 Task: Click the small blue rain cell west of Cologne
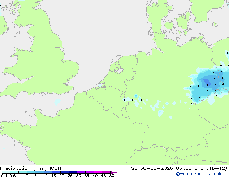click(x=136, y=96)
